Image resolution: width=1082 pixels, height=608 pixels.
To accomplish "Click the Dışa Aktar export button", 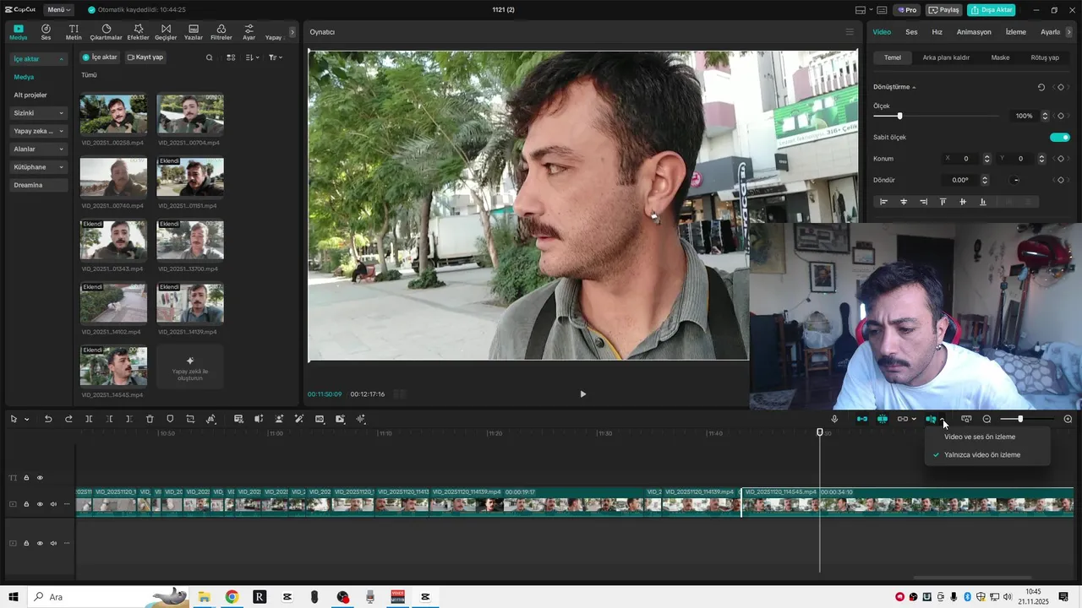I will pyautogui.click(x=991, y=10).
